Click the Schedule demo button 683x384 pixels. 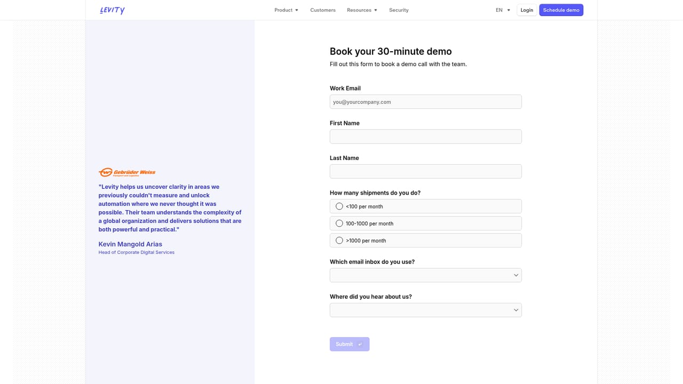pos(561,10)
